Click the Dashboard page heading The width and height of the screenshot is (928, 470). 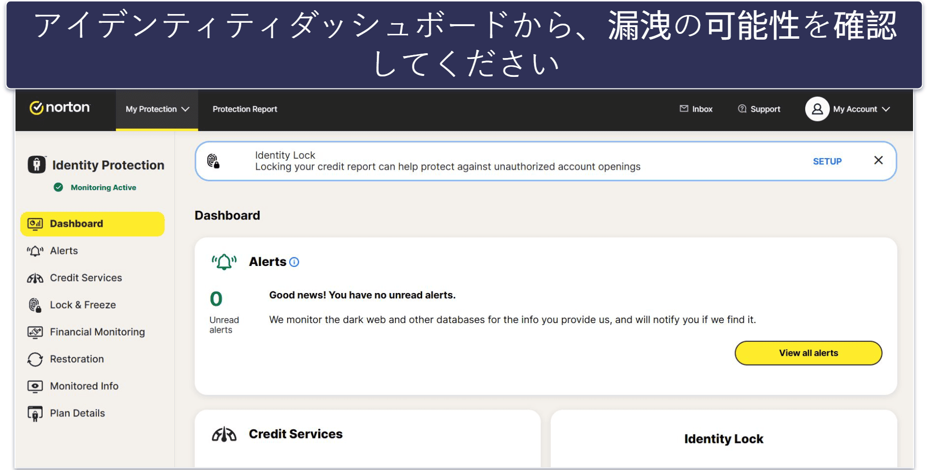pyautogui.click(x=227, y=216)
